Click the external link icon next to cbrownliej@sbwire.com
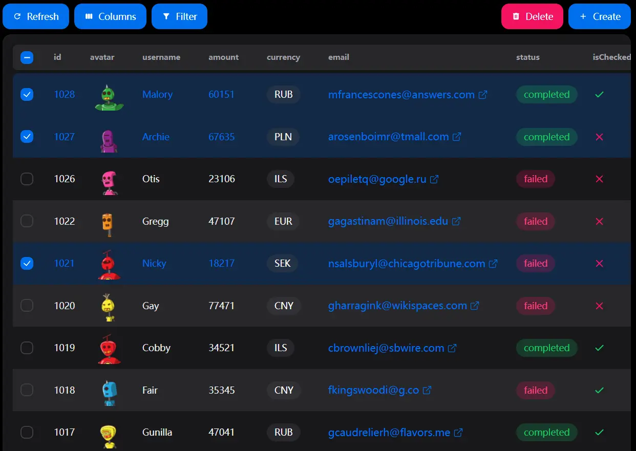 click(x=452, y=348)
